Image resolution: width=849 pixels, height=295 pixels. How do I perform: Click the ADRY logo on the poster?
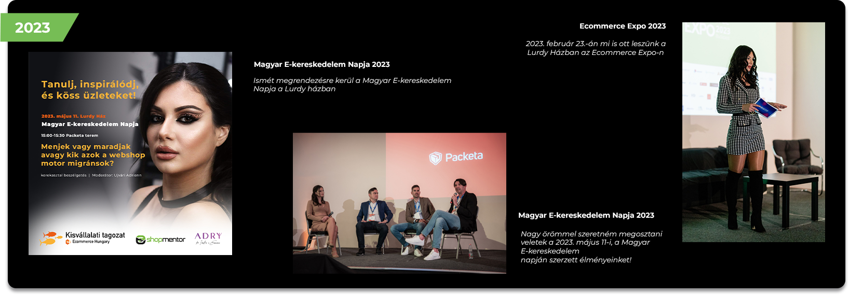208,238
